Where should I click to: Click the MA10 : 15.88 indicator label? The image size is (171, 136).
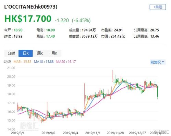pos(44,62)
